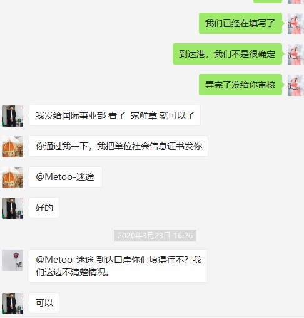Click the 到达港，我们不是很确定 bubble

coord(227,54)
